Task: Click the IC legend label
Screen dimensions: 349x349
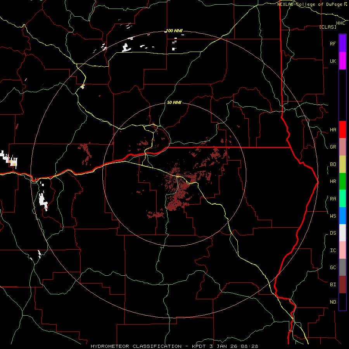Action: pos(333,251)
